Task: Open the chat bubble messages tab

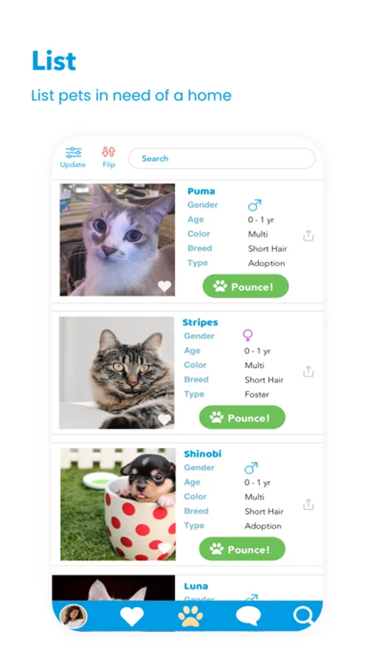Action: click(248, 617)
